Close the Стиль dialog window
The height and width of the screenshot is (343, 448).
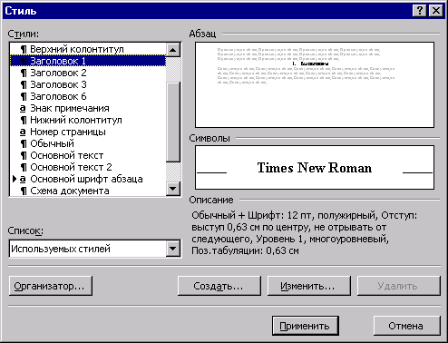(x=436, y=11)
